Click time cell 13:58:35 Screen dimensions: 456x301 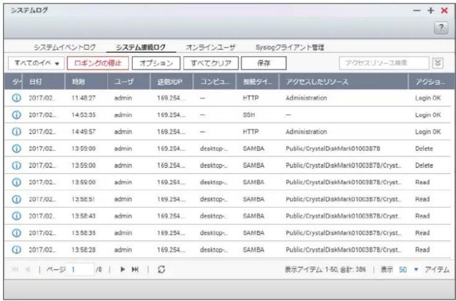[83, 233]
